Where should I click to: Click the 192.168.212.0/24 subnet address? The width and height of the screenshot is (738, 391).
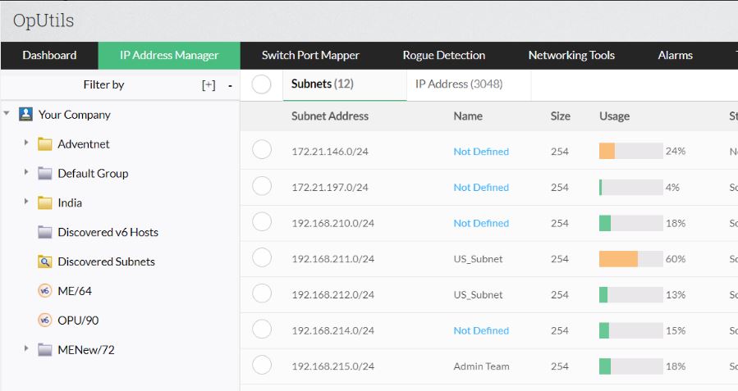(x=332, y=294)
